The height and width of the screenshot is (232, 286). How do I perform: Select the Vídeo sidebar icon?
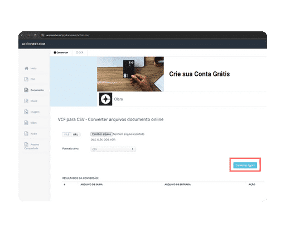click(x=26, y=123)
